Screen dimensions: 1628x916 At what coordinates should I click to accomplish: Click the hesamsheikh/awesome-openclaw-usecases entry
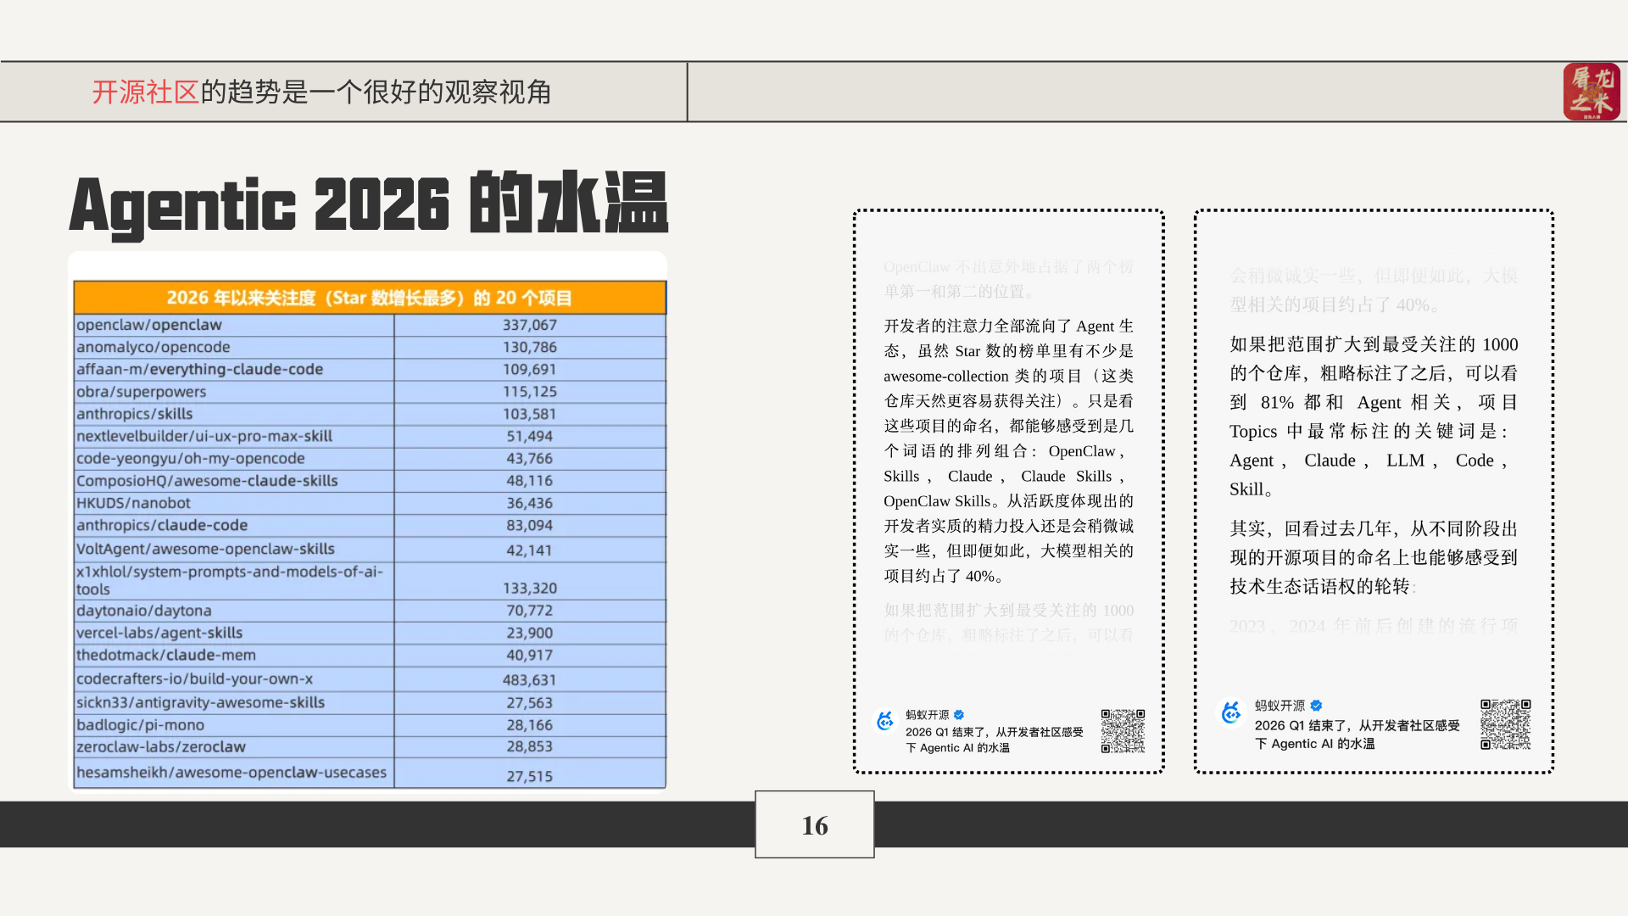(231, 773)
